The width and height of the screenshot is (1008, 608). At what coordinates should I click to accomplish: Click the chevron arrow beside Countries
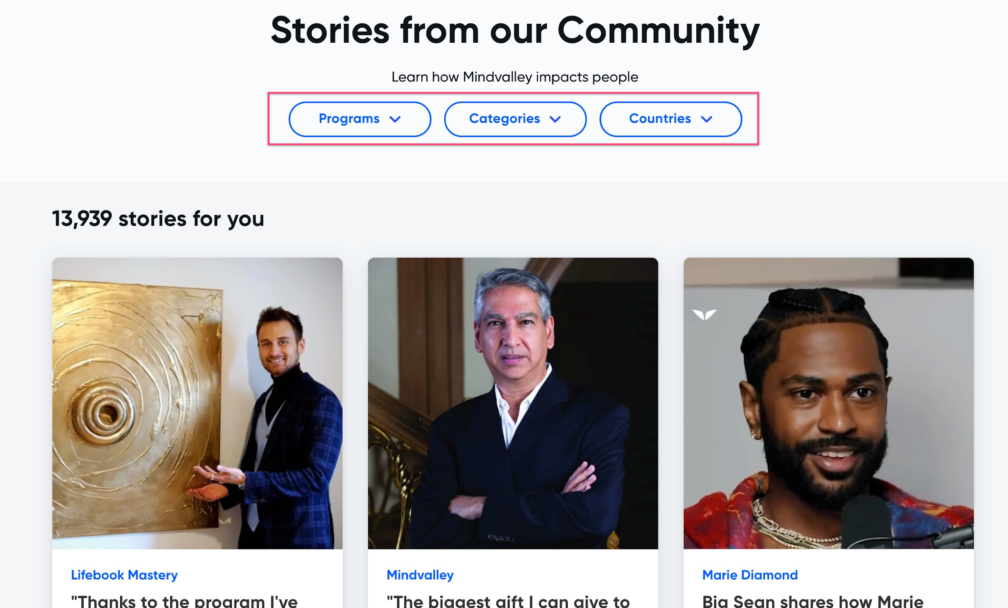[x=706, y=119]
